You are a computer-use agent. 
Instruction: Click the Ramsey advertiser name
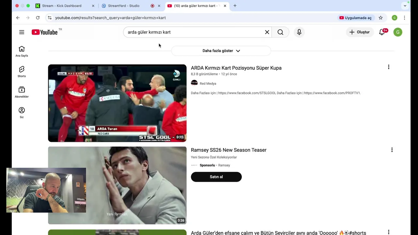(x=224, y=165)
